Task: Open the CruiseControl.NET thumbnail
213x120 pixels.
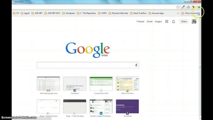Action: tap(101, 84)
